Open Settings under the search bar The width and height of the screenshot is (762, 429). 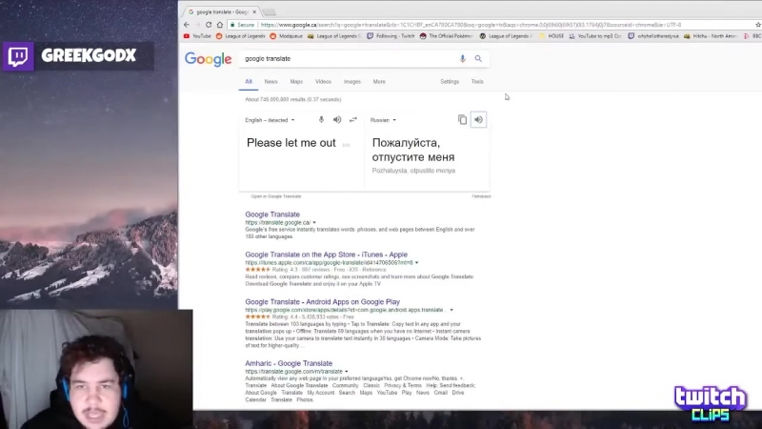[450, 82]
